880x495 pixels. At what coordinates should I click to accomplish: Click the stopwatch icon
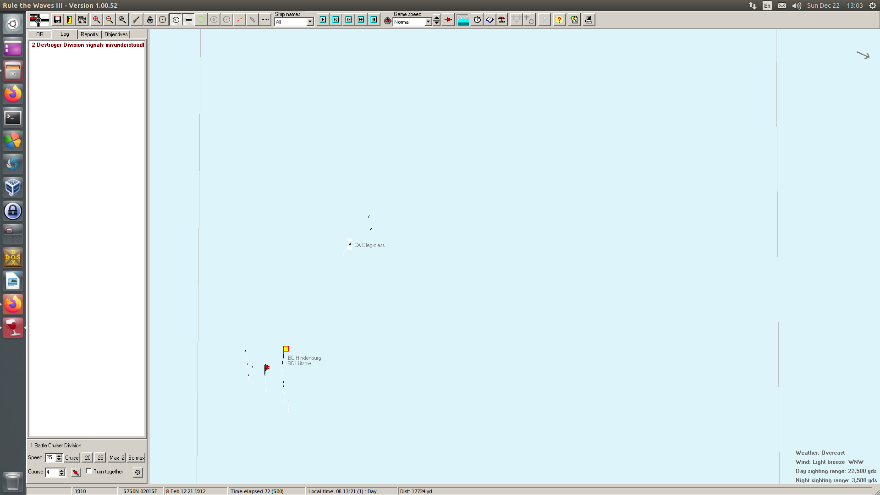click(x=478, y=20)
